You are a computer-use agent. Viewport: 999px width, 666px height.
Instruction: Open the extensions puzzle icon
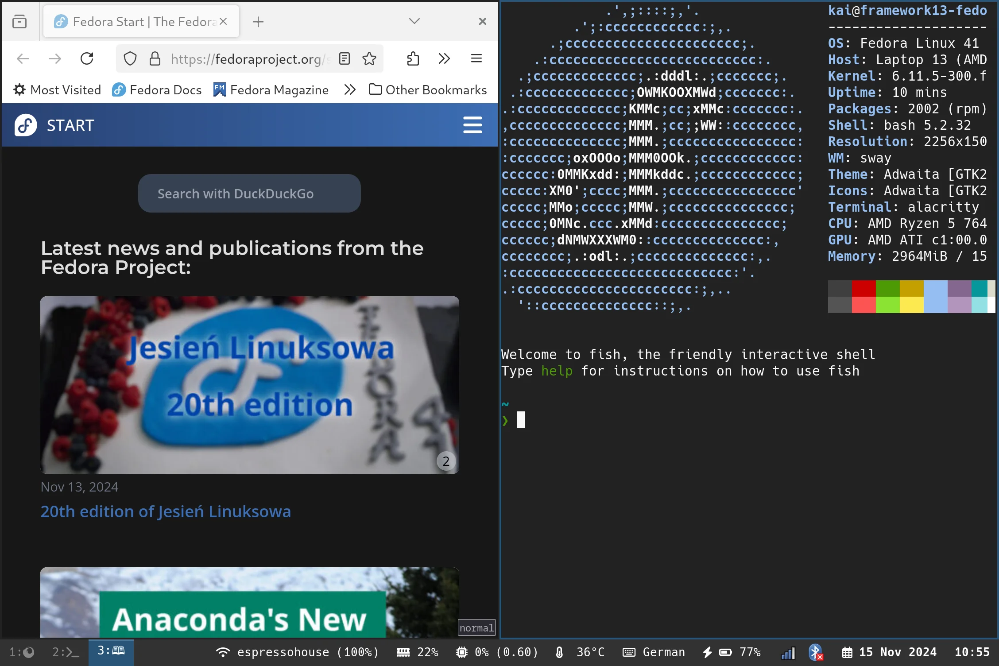(413, 58)
